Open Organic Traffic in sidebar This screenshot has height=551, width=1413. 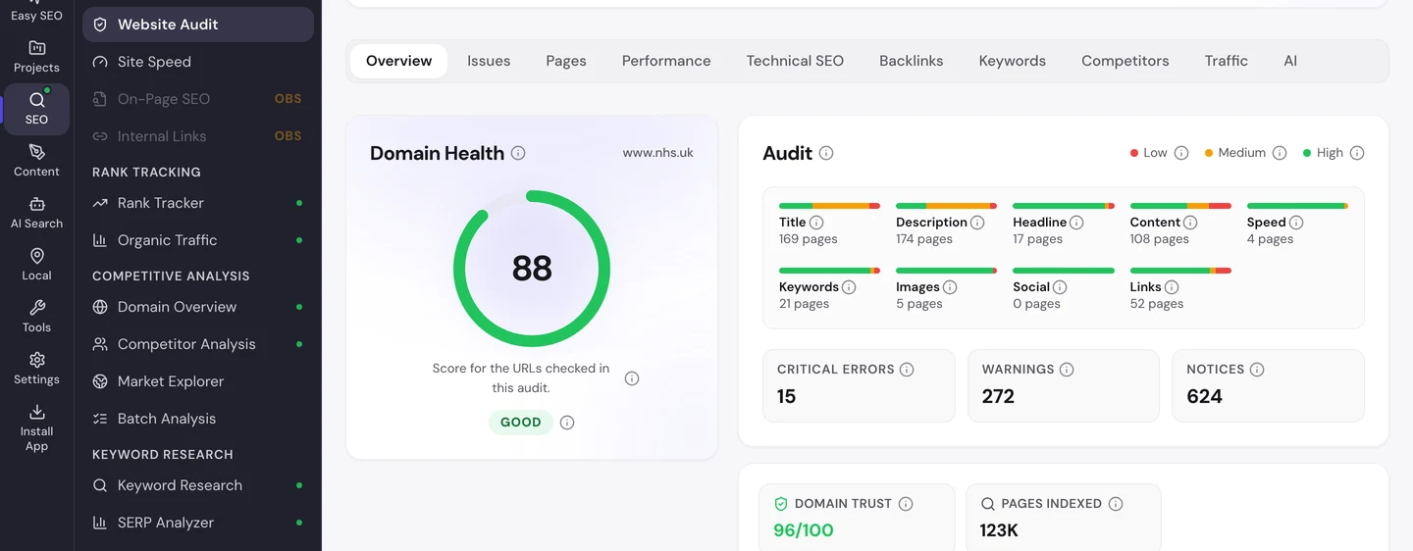click(x=198, y=240)
